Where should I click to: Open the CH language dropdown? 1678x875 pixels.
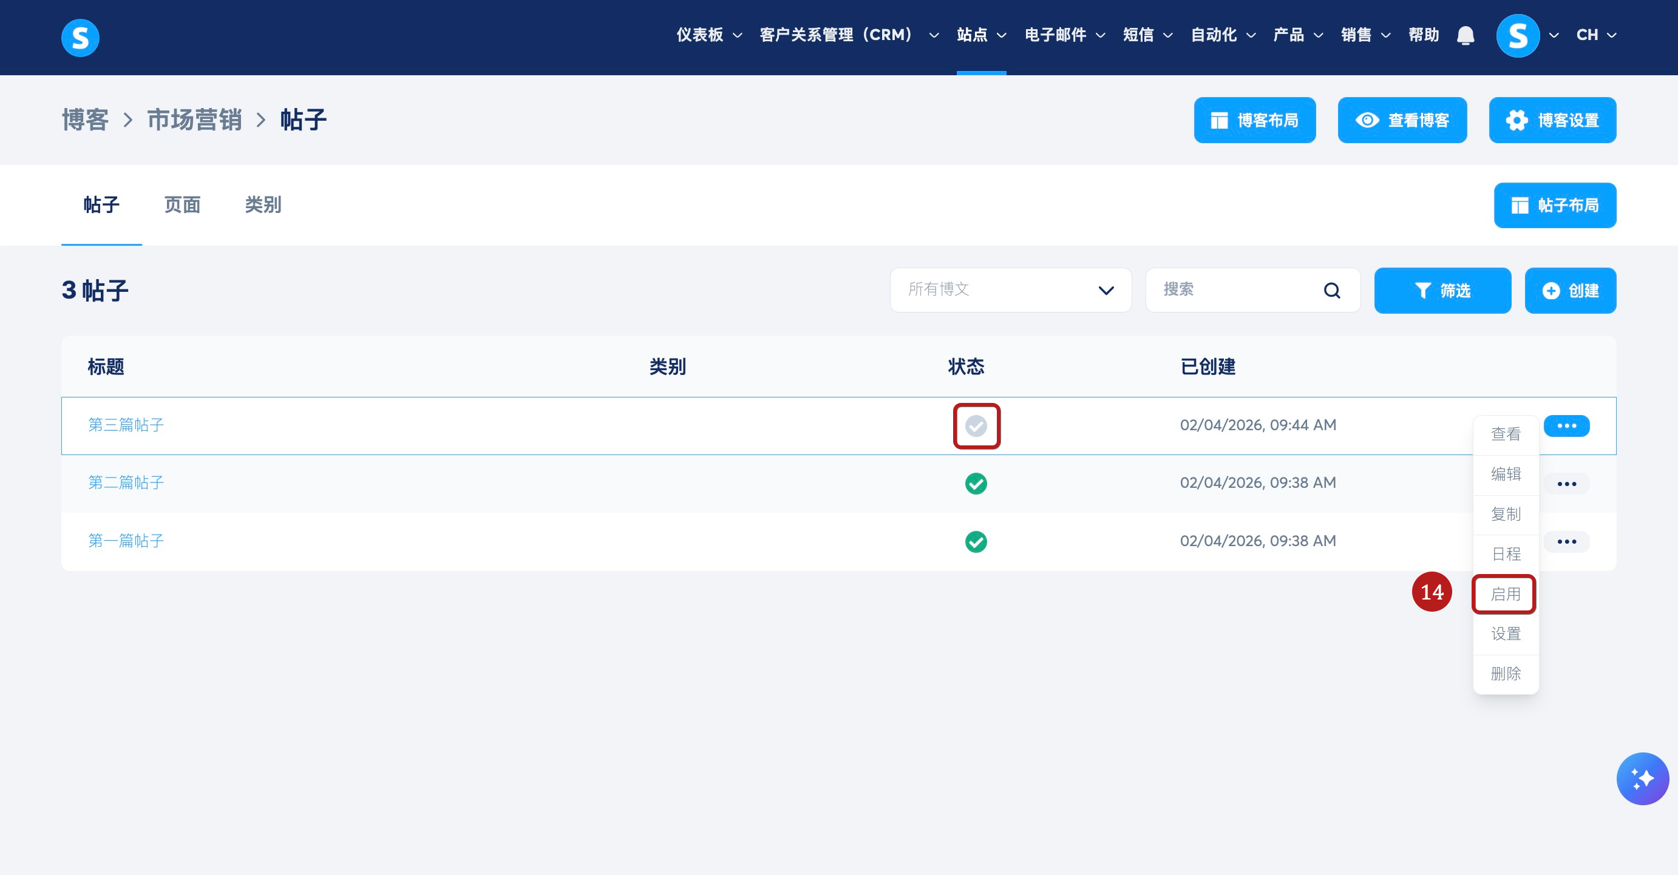1596,35
